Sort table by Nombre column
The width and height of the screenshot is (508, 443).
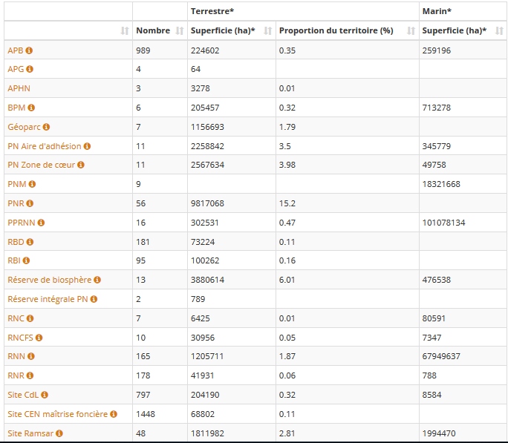178,31
